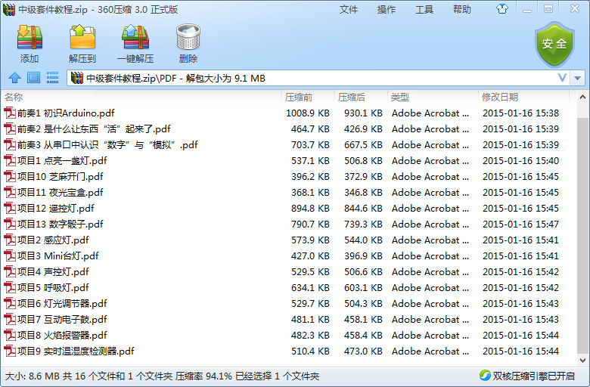Click the 双核压缩引擎 status icon
This screenshot has height=387, width=590.
click(x=485, y=376)
